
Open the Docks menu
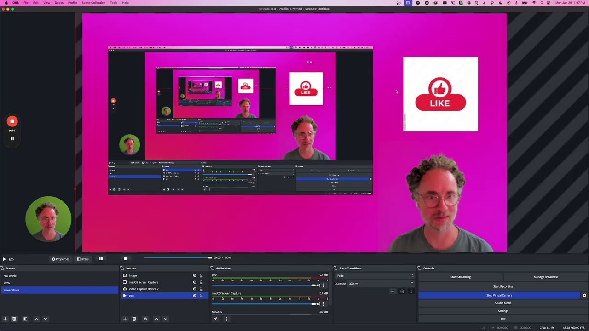(59, 3)
